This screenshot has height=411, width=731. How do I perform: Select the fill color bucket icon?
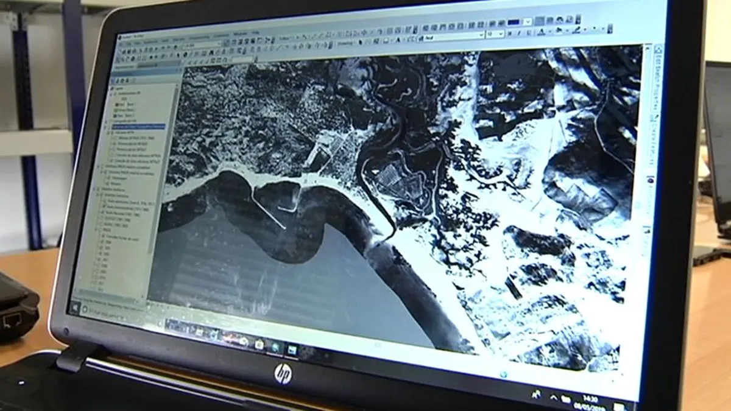point(558,30)
